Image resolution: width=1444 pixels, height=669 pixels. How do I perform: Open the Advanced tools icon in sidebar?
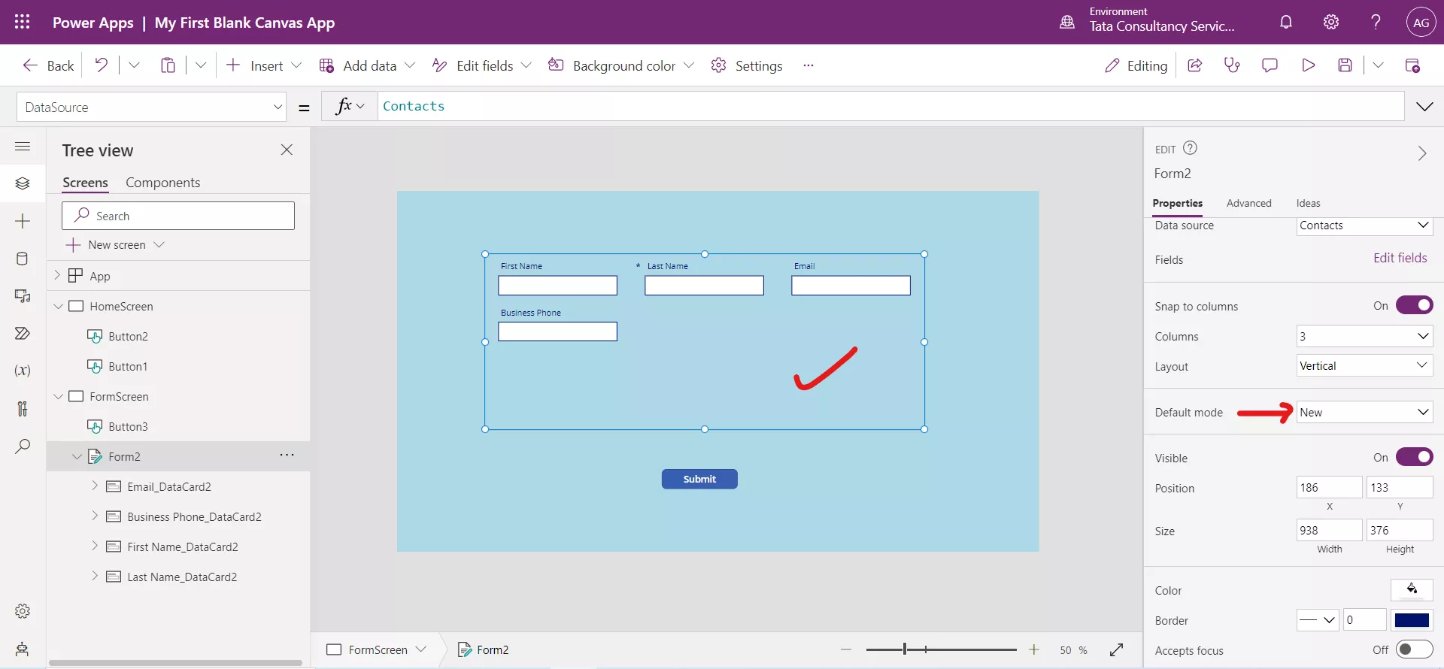tap(23, 408)
